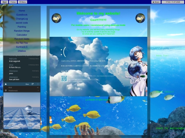Screen dimensions: 185x138
Task: Click the chat username shinji
Action: click(x=11, y=65)
